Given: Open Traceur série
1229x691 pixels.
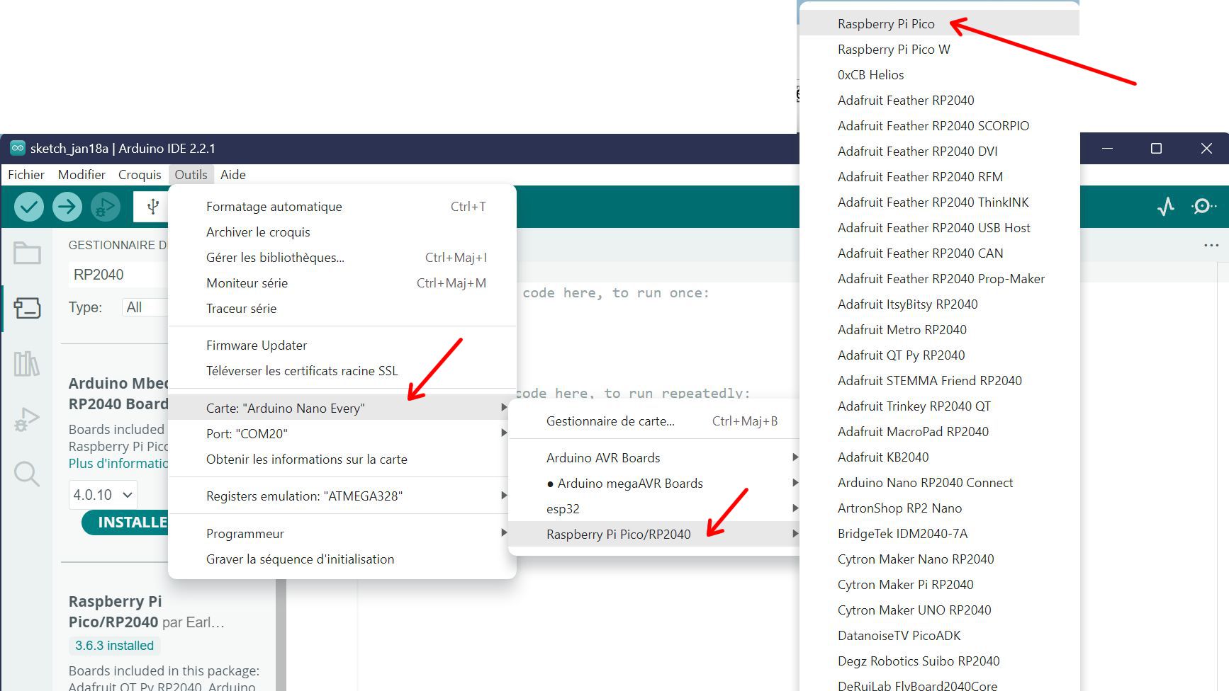Looking at the screenshot, I should pos(342,309).
